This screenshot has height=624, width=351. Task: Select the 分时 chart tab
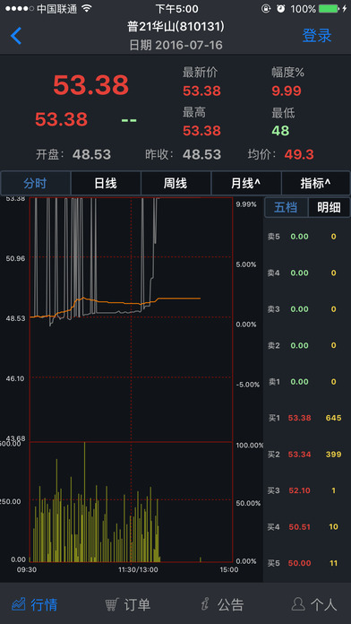(36, 184)
